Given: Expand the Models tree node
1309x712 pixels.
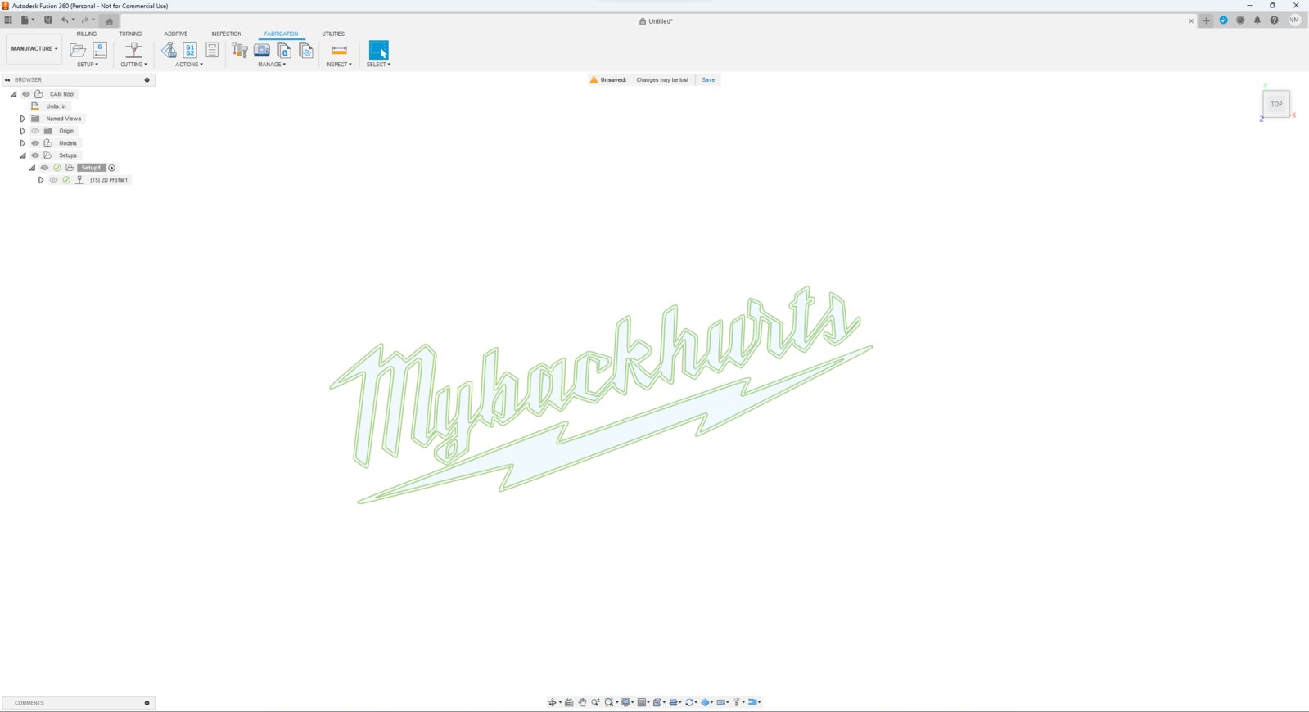Looking at the screenshot, I should pyautogui.click(x=22, y=143).
